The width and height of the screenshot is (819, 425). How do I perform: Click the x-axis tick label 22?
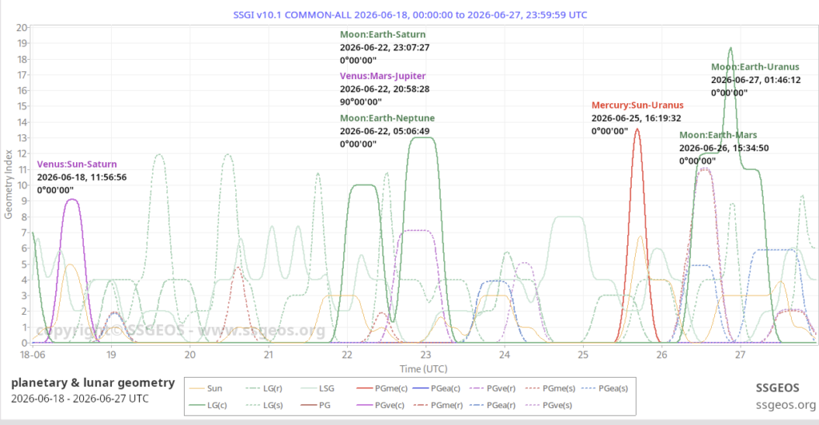tap(347, 355)
